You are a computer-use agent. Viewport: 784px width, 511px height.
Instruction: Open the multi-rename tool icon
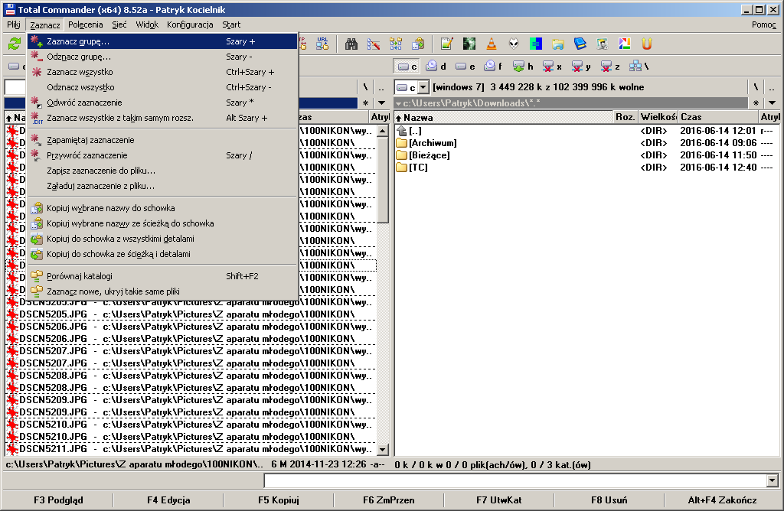pos(374,44)
